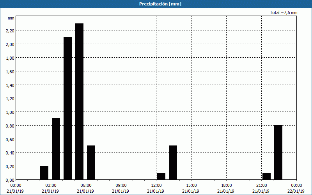Click the '1,60' y-axis label
The image size is (312, 195).
[x=10, y=71]
